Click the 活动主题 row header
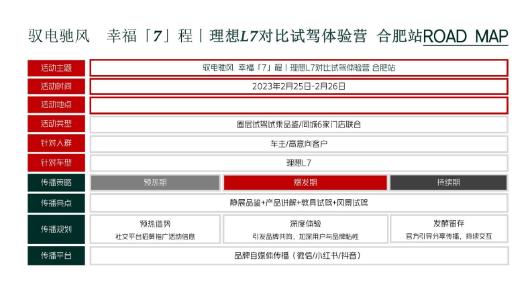The image size is (532, 299). tap(56, 68)
